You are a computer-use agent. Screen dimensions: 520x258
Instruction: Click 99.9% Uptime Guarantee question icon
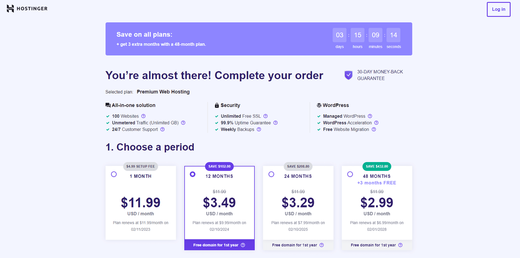(x=276, y=123)
